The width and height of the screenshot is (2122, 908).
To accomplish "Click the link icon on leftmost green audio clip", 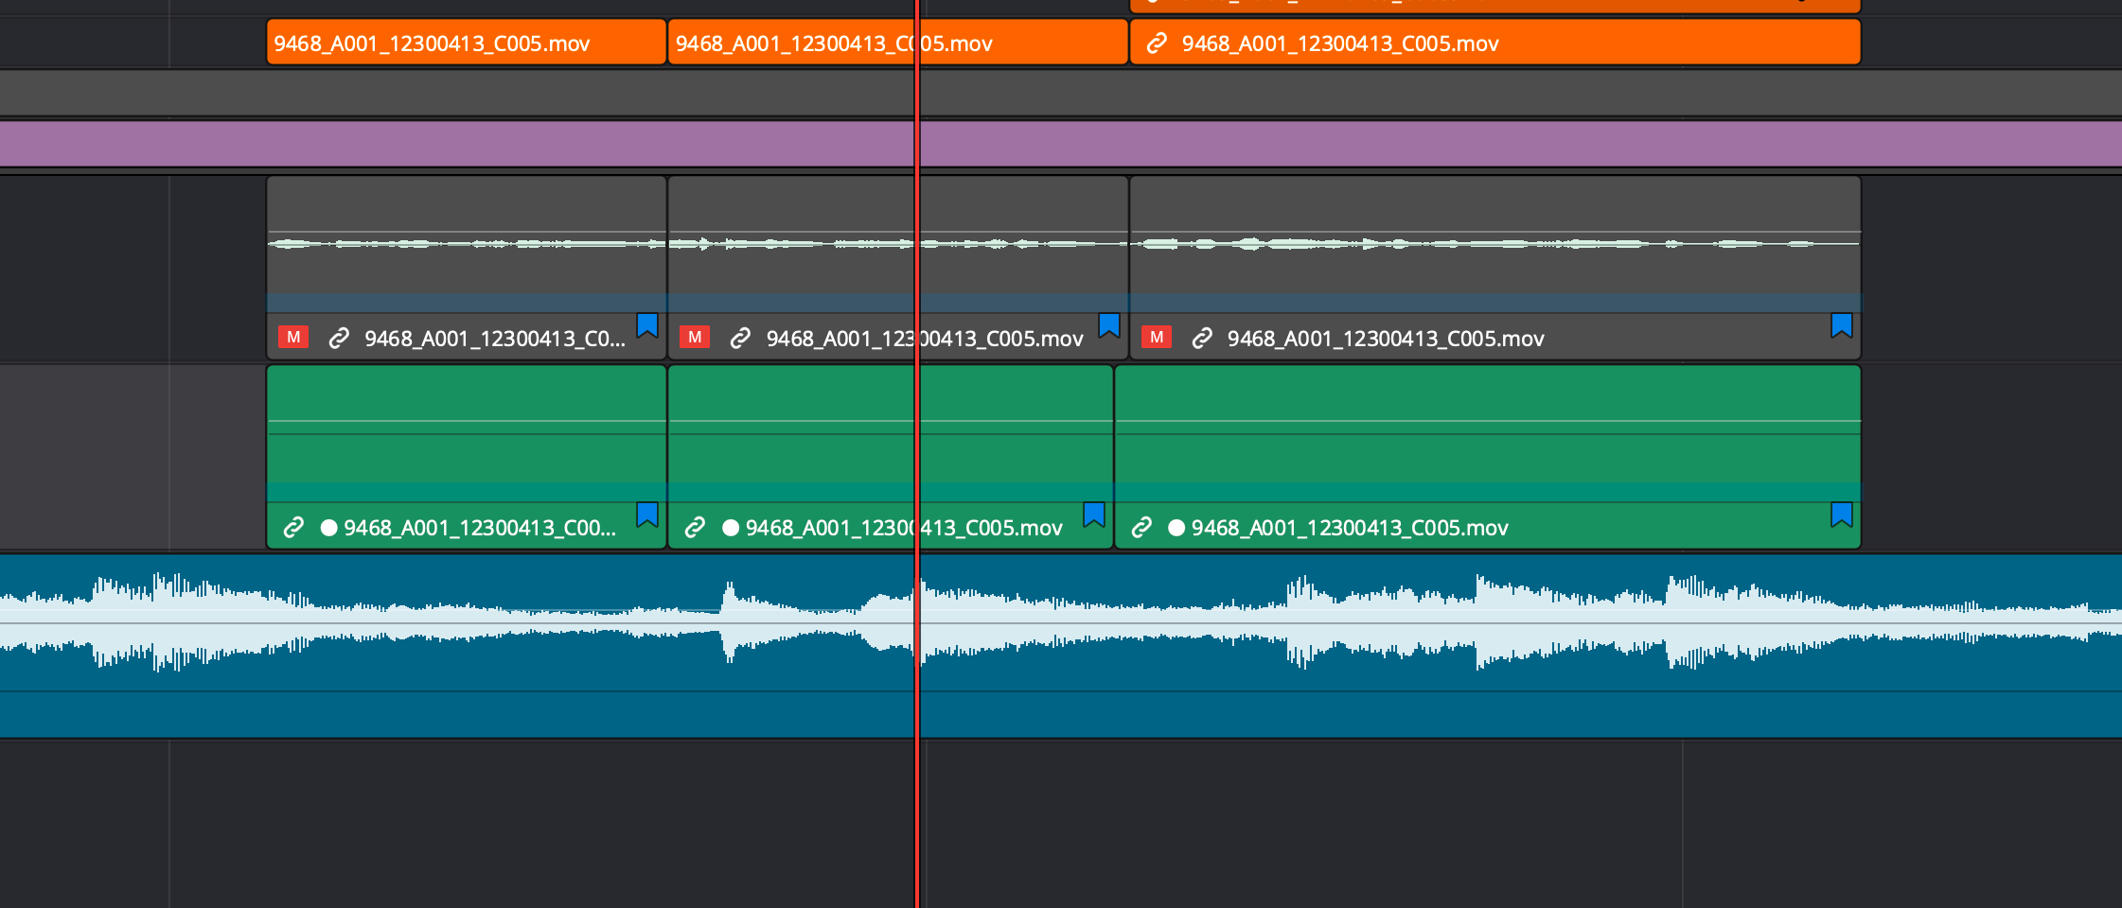I will [293, 527].
